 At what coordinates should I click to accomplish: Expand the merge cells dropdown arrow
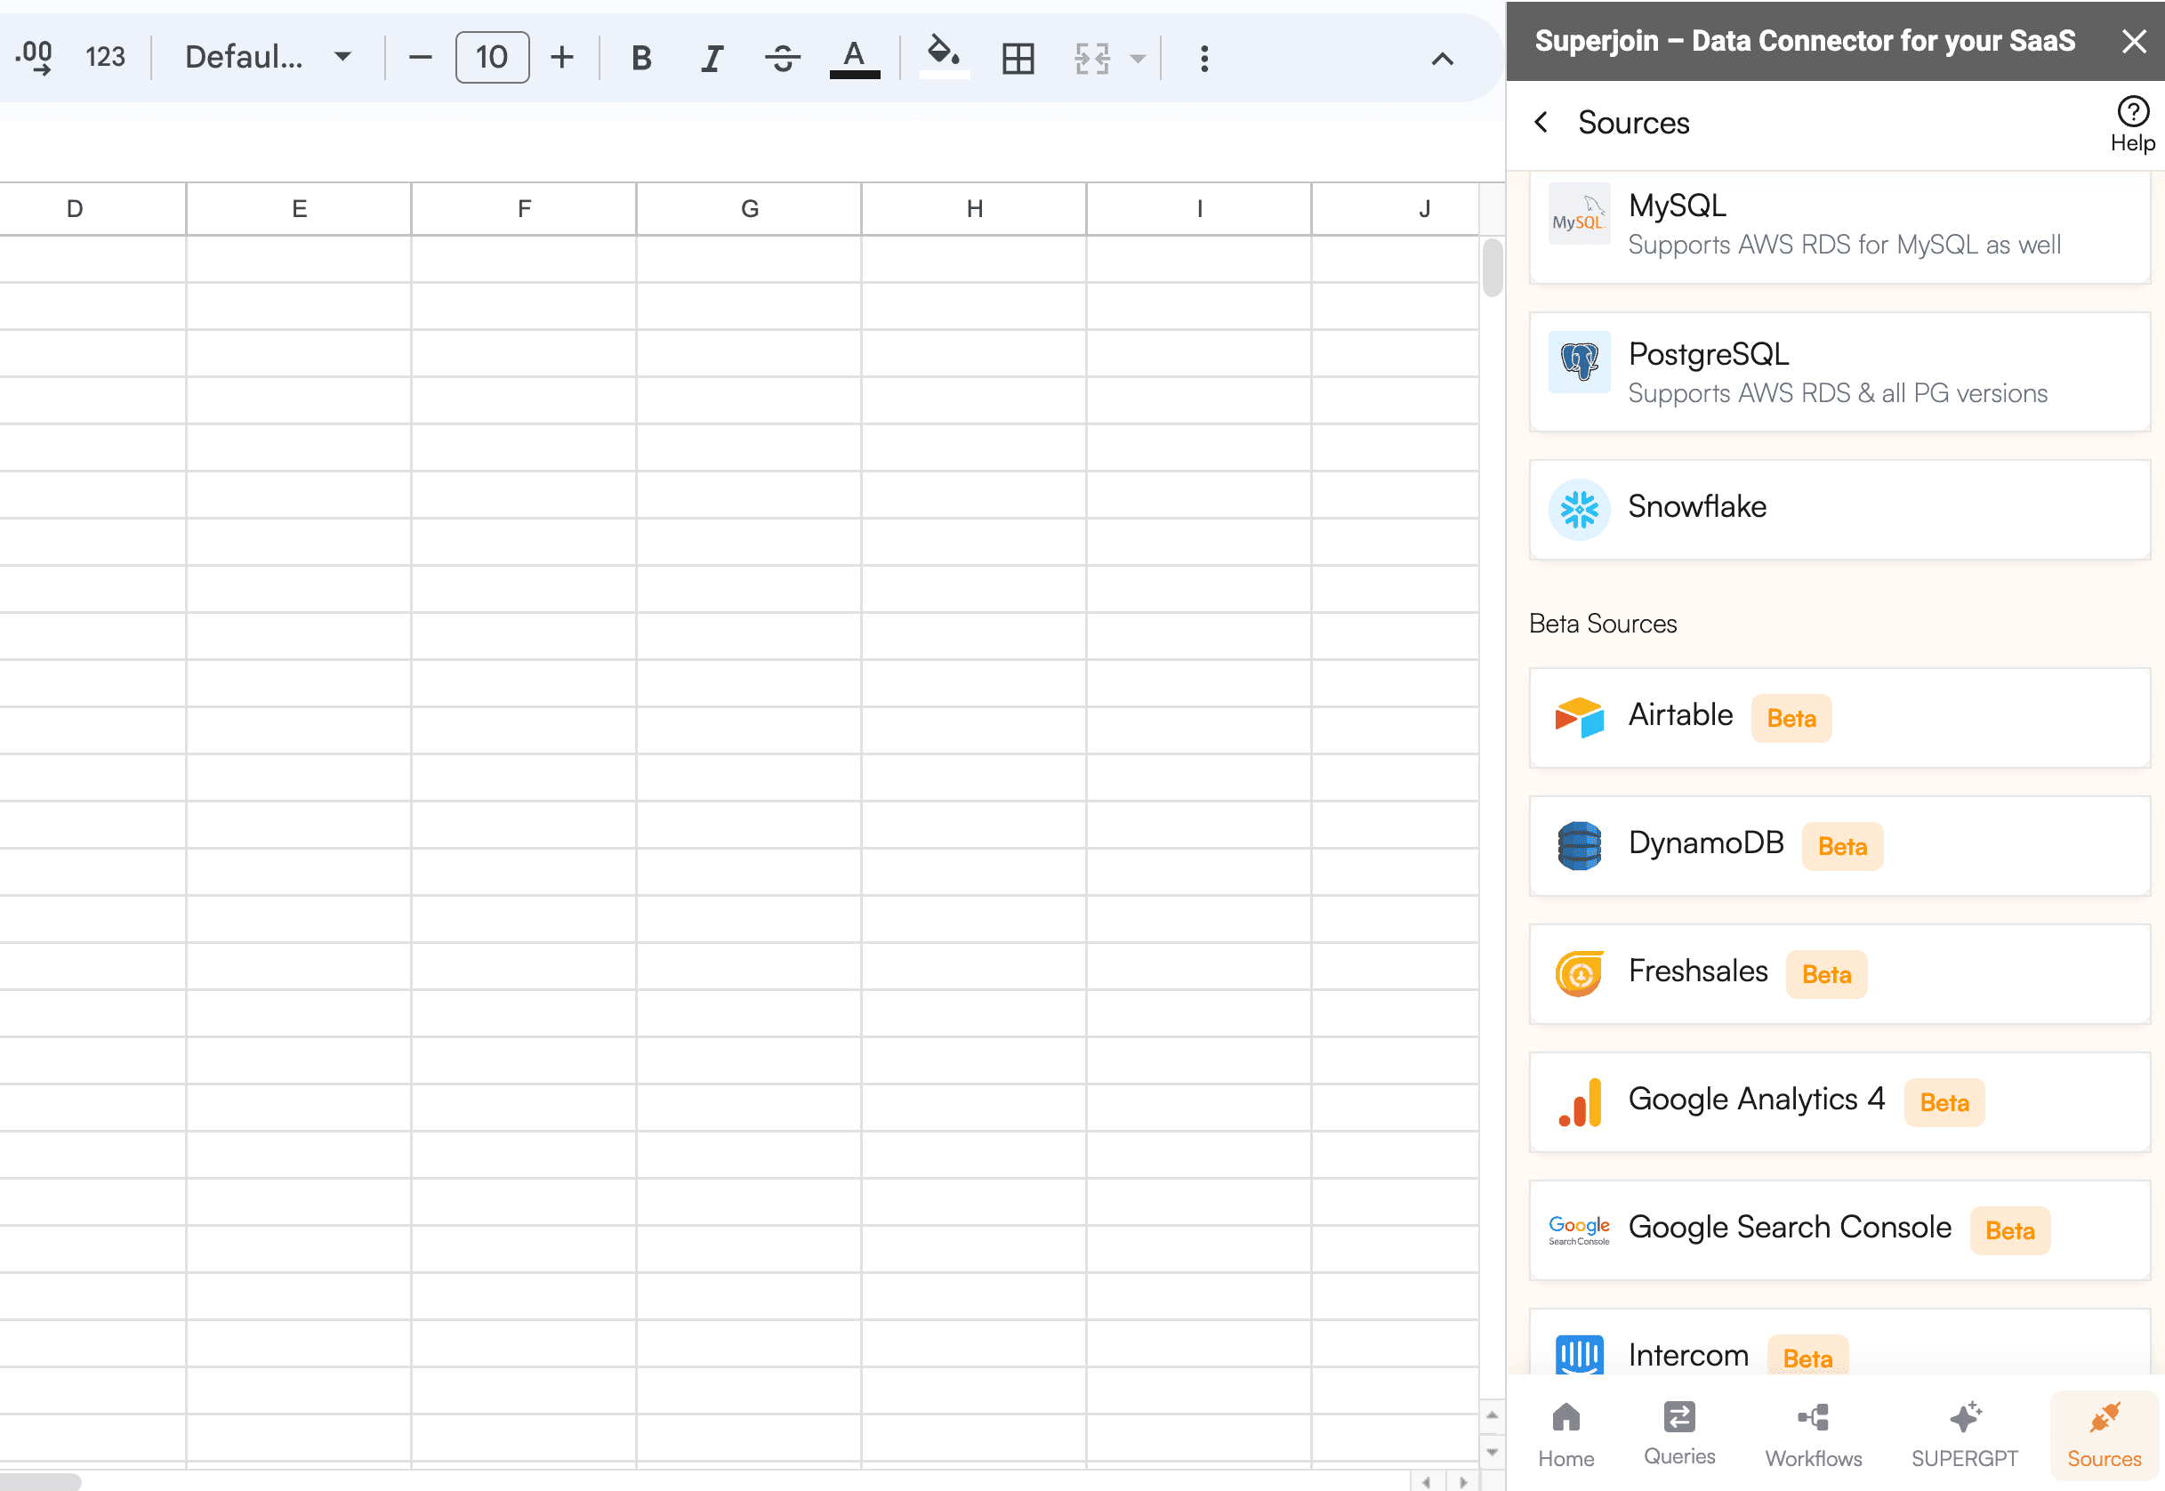pyautogui.click(x=1137, y=58)
